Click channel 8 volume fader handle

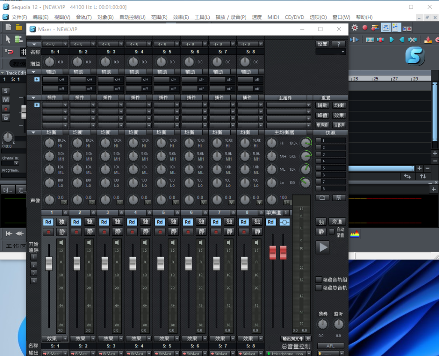[244, 263]
